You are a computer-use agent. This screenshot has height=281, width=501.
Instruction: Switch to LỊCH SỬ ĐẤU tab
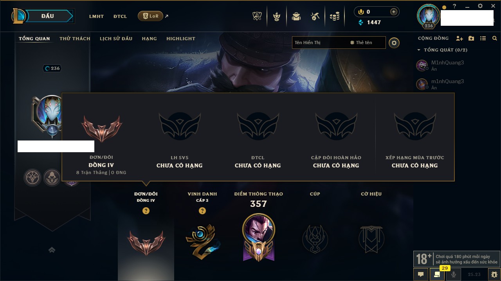click(x=116, y=39)
